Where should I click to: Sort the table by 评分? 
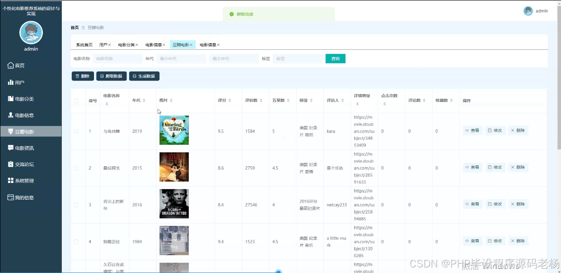230,100
